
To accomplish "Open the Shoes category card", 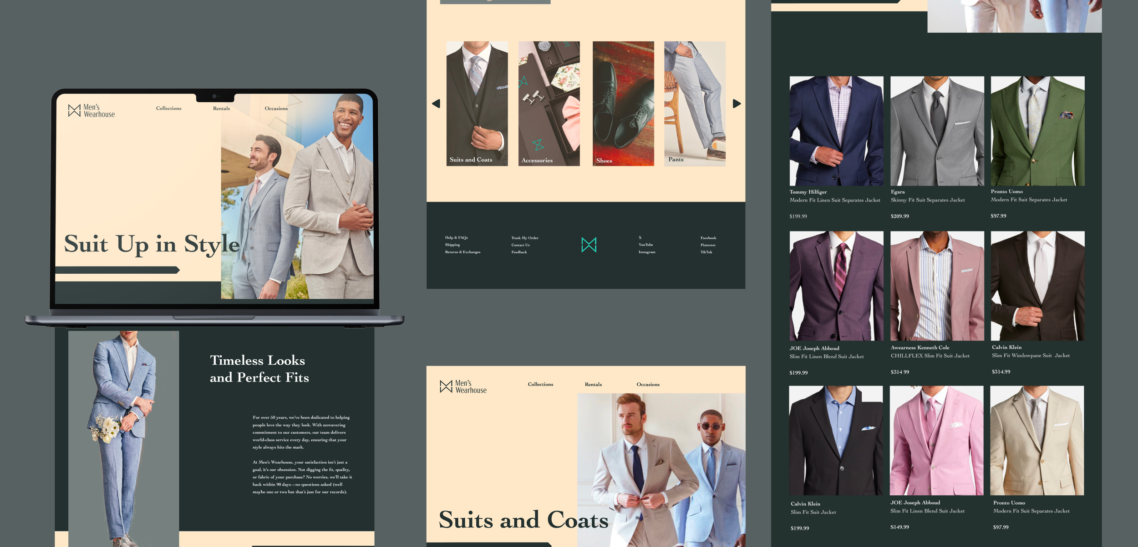I will (x=623, y=104).
